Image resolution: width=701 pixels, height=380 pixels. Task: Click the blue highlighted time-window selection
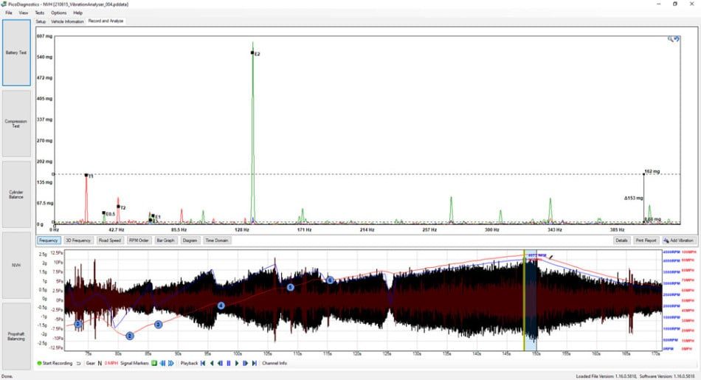pyautogui.click(x=531, y=300)
